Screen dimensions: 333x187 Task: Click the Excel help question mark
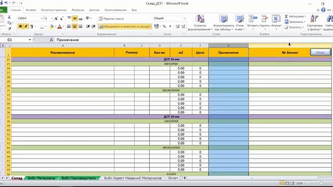tap(323, 10)
